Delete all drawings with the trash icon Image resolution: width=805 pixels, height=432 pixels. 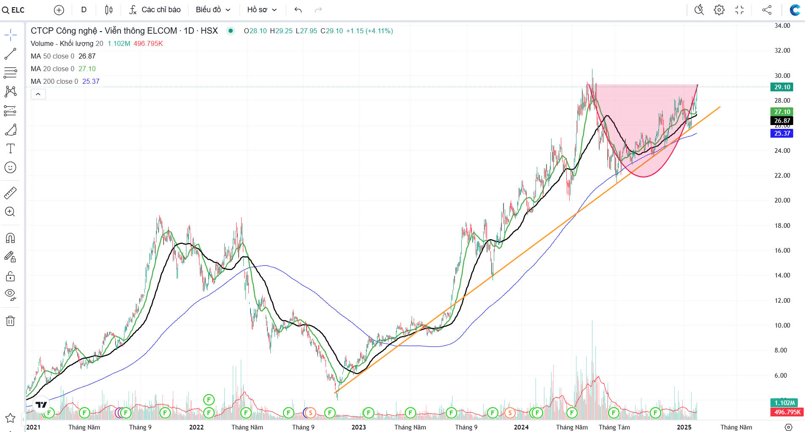tap(11, 321)
